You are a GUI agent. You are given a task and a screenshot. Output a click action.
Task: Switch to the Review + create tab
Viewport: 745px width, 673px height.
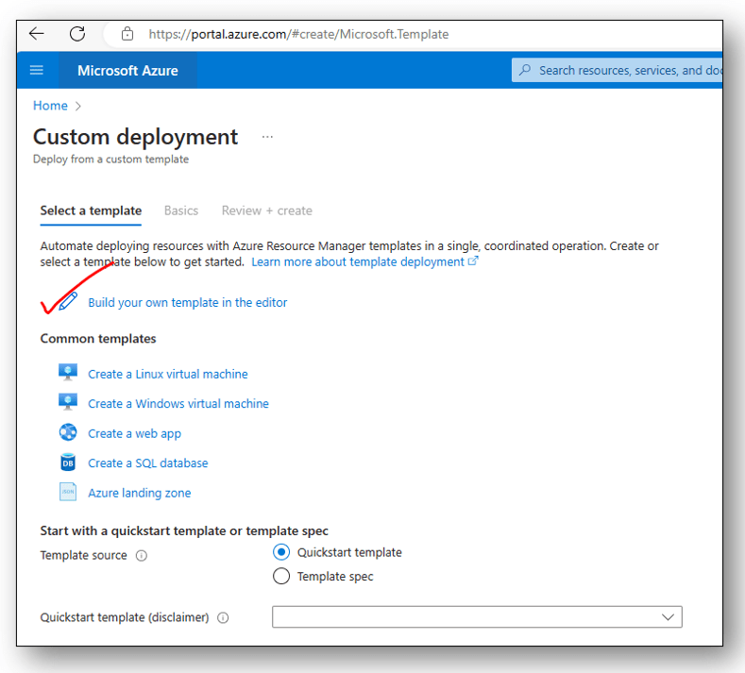coord(266,210)
